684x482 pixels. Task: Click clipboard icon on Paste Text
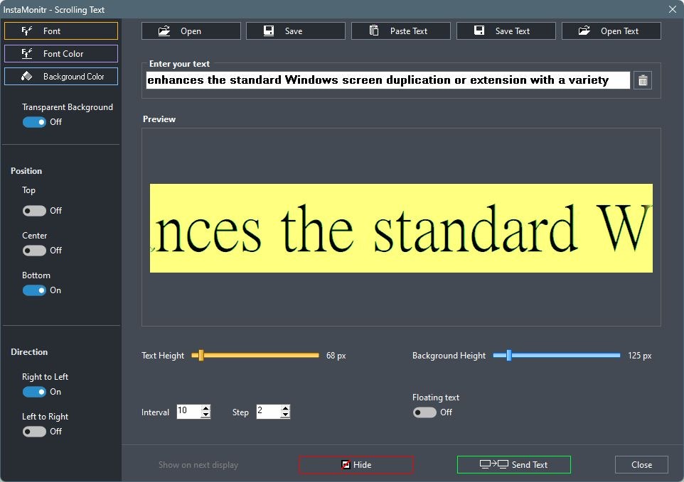374,31
